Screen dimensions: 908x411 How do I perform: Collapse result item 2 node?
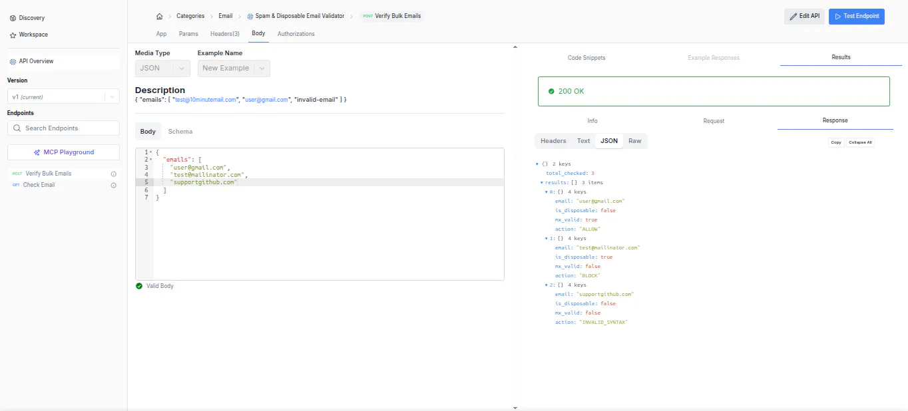tap(547, 285)
